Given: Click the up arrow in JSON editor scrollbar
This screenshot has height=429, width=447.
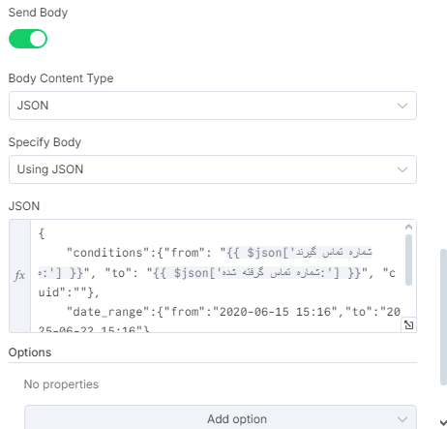Looking at the screenshot, I should tap(408, 227).
